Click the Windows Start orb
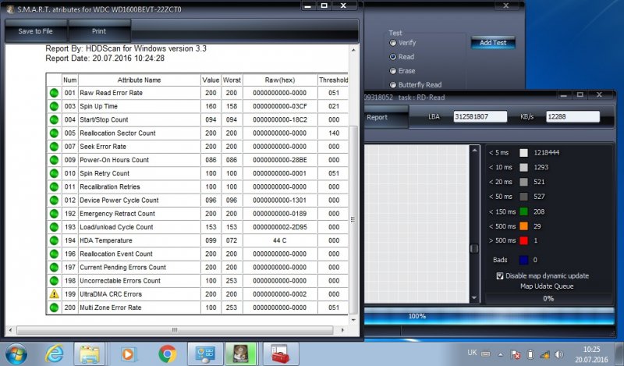This screenshot has width=624, height=366. [17, 354]
